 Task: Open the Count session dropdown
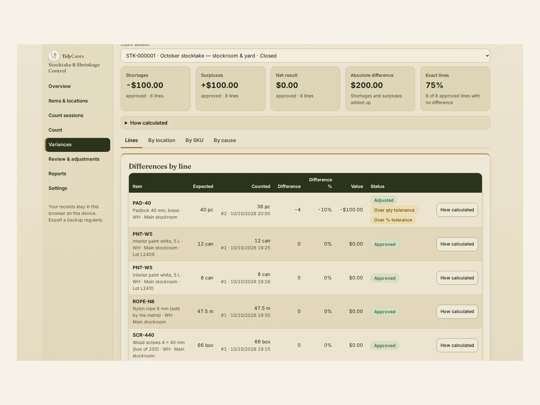[305, 56]
